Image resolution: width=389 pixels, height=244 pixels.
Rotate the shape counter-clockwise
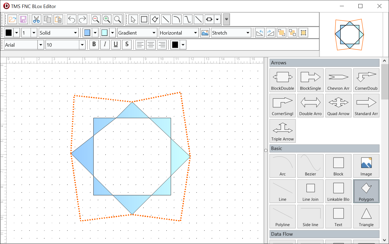point(260,33)
